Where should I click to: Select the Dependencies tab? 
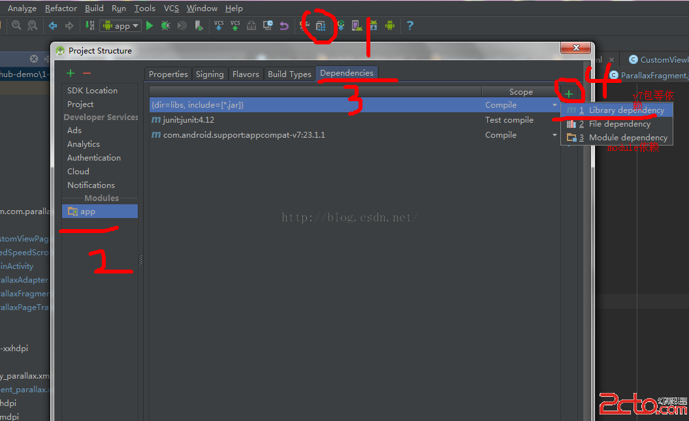click(347, 73)
